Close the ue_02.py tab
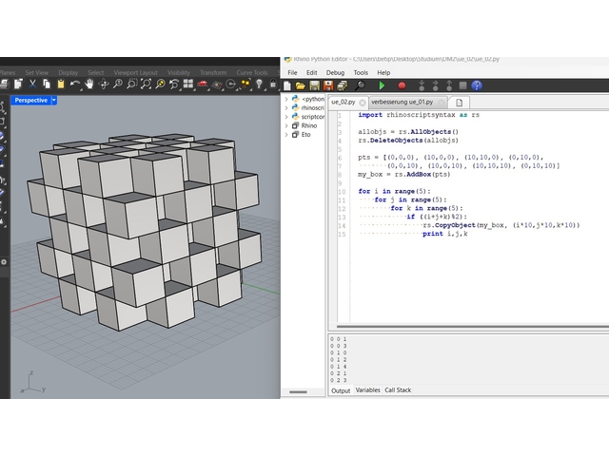 [x=361, y=102]
